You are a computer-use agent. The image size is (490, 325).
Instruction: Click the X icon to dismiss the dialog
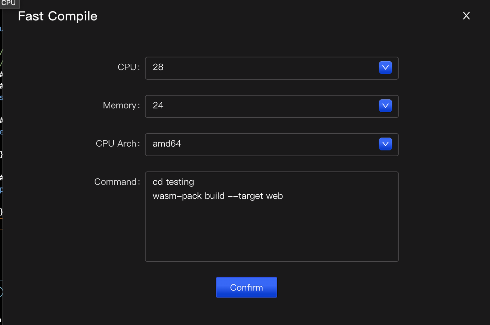[x=466, y=16]
